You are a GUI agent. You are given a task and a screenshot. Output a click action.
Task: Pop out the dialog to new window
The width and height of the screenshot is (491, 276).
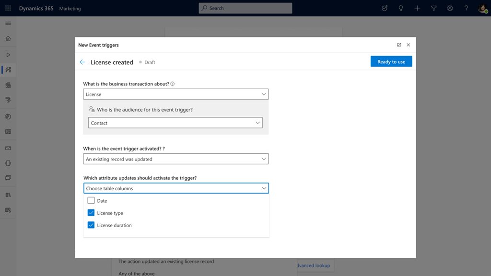point(399,45)
